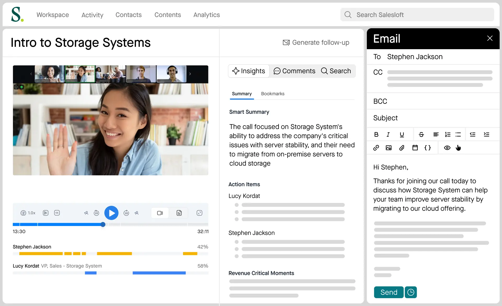Click the playback progress slider handle
This screenshot has width=502, height=306.
103,224
